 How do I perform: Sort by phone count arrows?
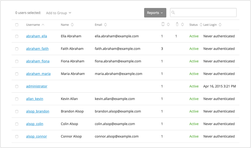click(x=168, y=25)
